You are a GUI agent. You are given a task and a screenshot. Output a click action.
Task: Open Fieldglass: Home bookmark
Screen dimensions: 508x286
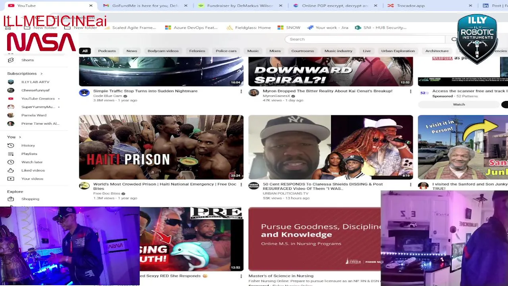click(248, 27)
